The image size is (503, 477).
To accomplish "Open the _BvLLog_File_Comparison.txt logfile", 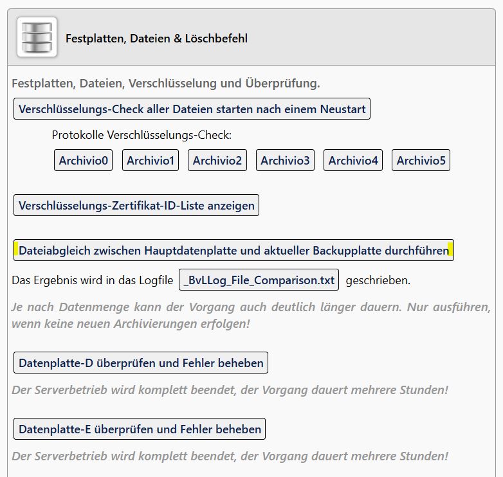I will click(259, 280).
